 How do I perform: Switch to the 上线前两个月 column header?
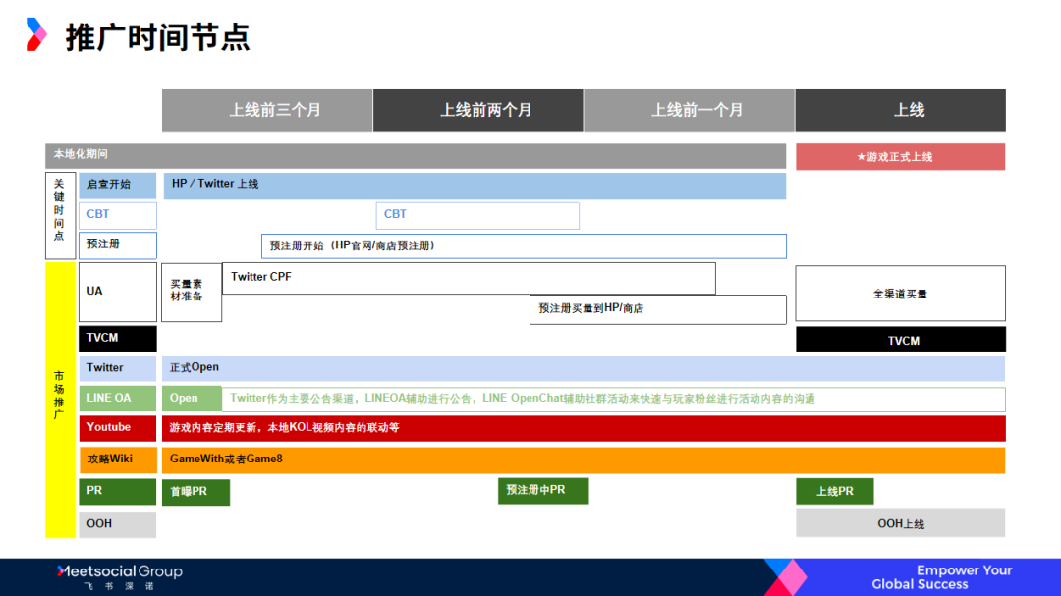tap(478, 110)
